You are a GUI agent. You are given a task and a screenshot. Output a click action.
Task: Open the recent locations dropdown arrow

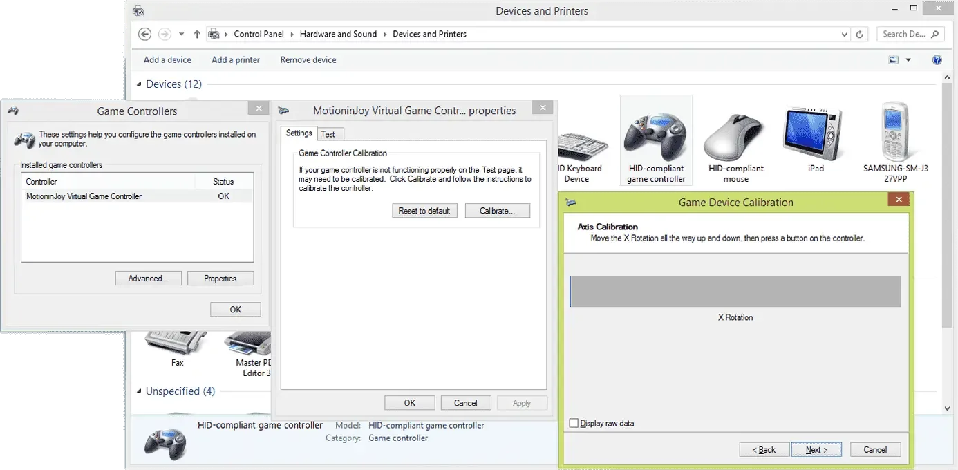pos(181,34)
